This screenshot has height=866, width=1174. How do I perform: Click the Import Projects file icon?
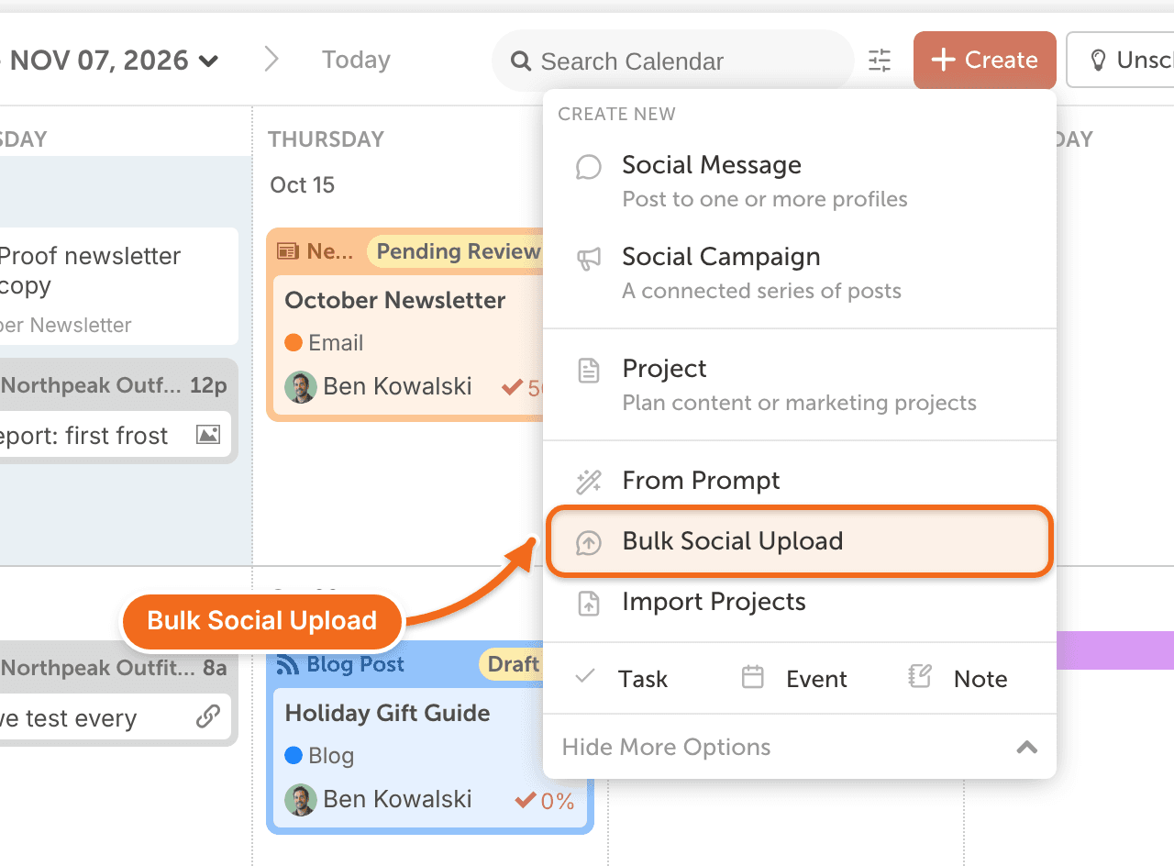point(588,603)
